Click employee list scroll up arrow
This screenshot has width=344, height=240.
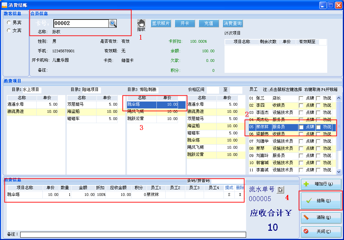tap(339, 98)
